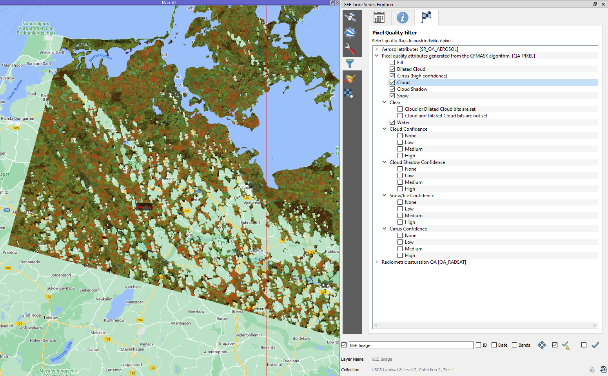
Task: Close the Map #1 view
Action: pos(337,2)
